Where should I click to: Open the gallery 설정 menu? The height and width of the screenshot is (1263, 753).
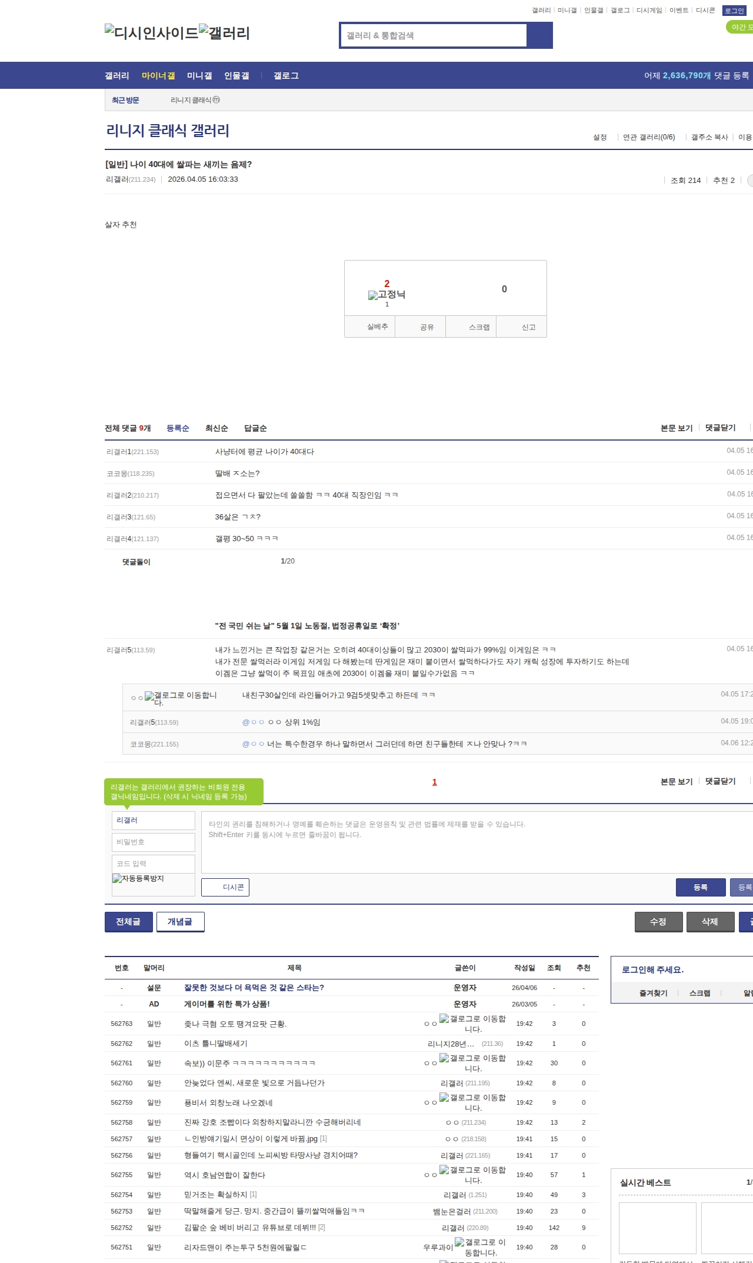coord(599,137)
